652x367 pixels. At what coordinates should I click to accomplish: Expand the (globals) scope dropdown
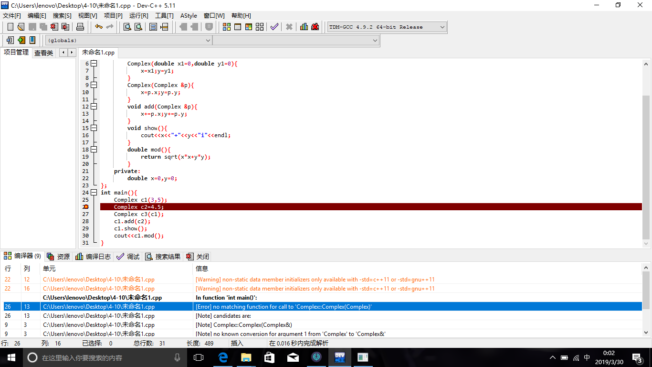[208, 41]
